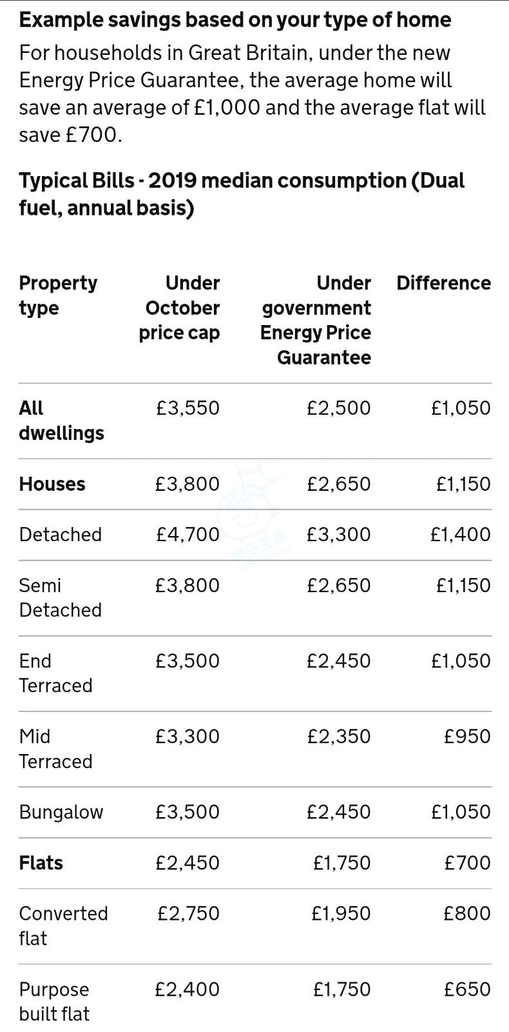The height and width of the screenshot is (1032, 509).
Task: Click the 'End Terraced' row label
Action: (x=55, y=673)
